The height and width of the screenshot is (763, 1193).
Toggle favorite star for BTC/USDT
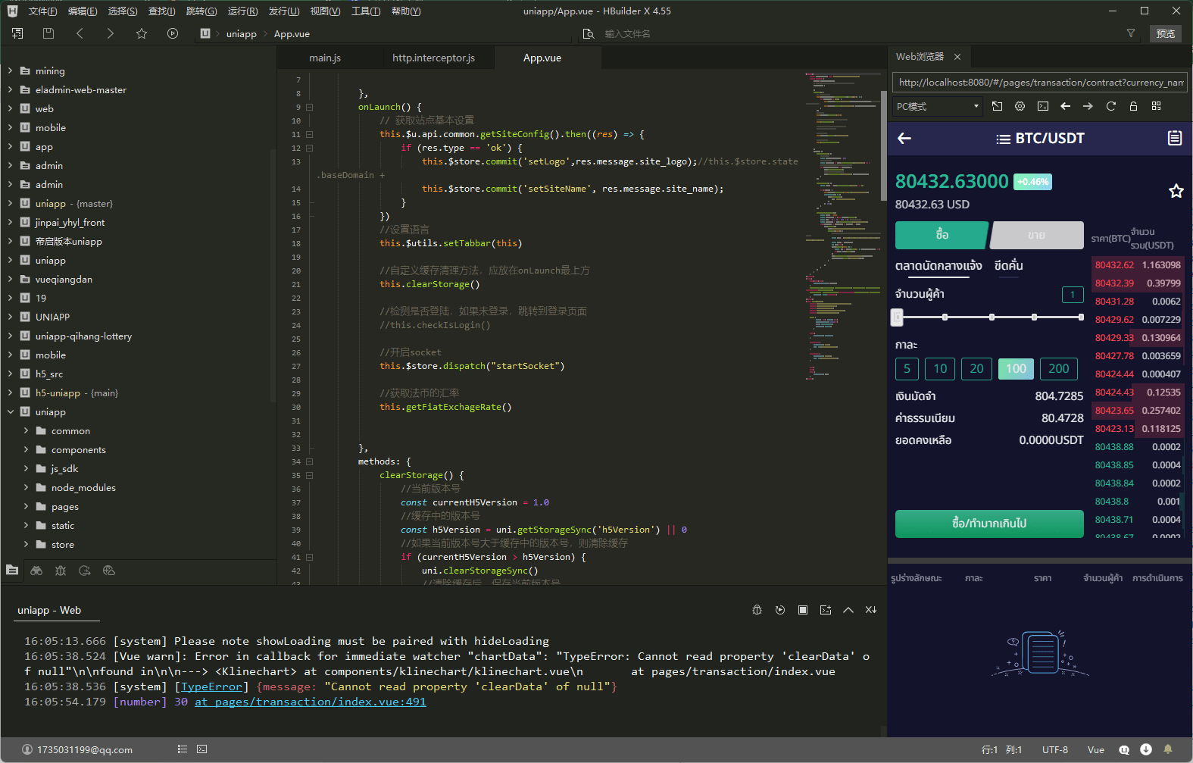coord(1176,191)
